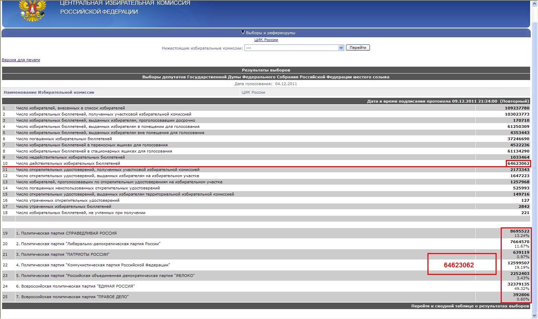Click 'Коммунистическая партия Российской Федерации' row
The height and width of the screenshot is (319, 538).
(x=266, y=265)
